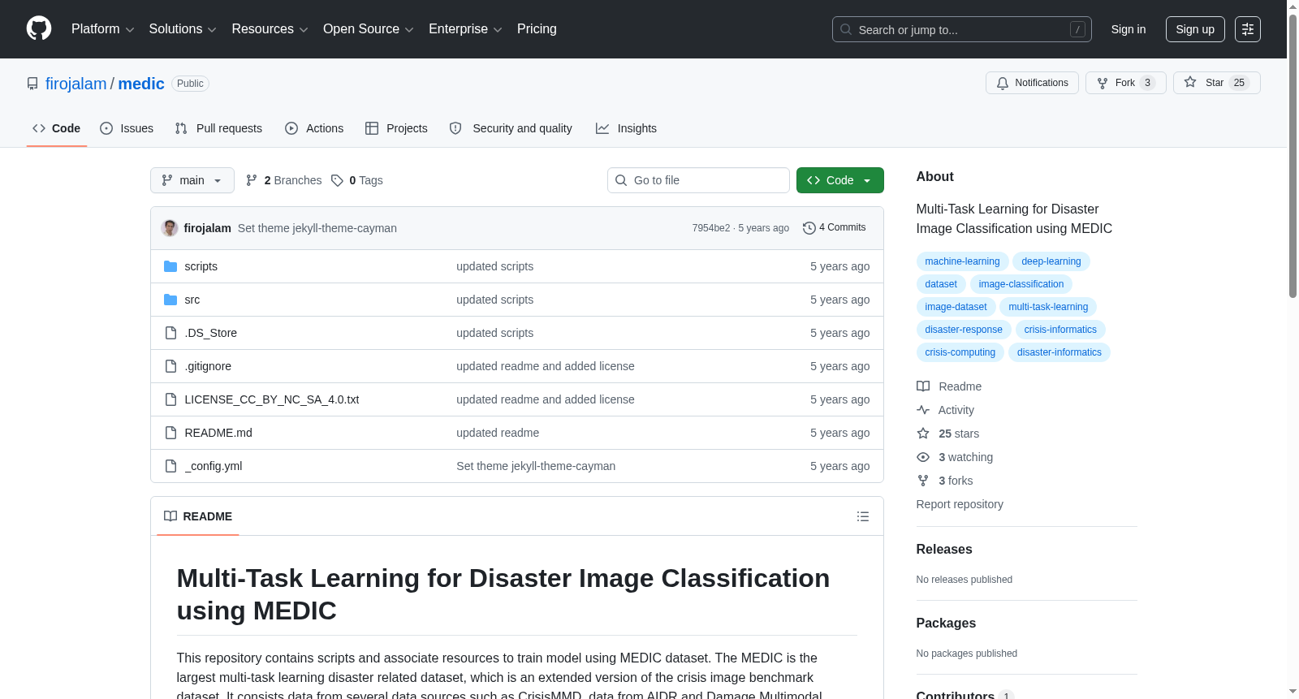Click the machine-learning topic tag

962,261
